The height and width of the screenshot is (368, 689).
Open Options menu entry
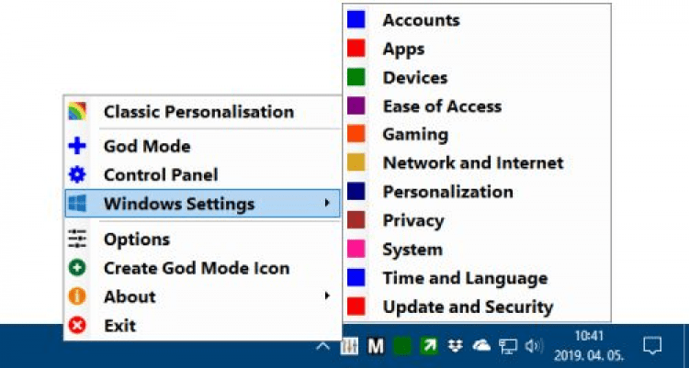click(203, 239)
